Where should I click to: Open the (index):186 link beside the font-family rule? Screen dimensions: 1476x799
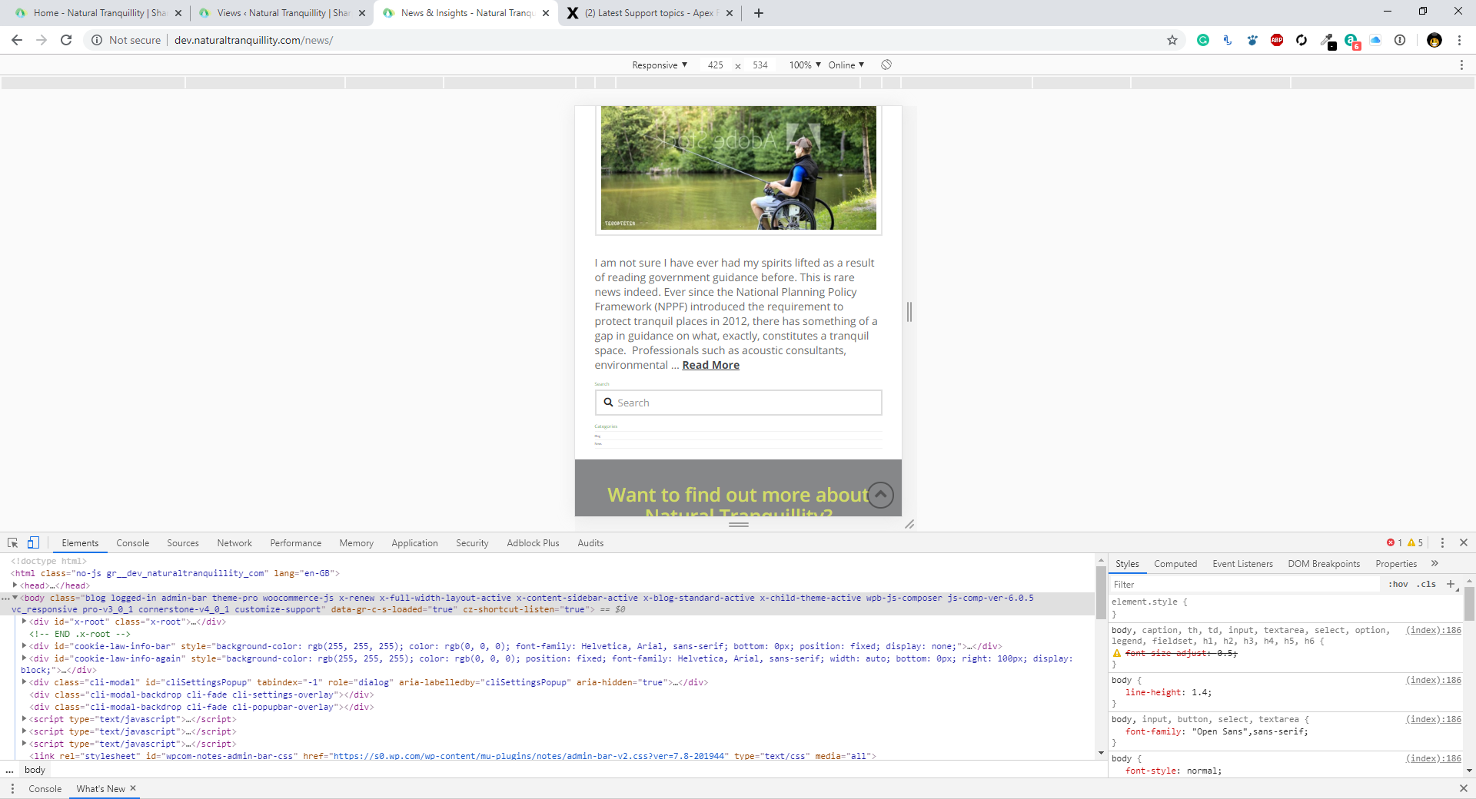click(x=1434, y=719)
